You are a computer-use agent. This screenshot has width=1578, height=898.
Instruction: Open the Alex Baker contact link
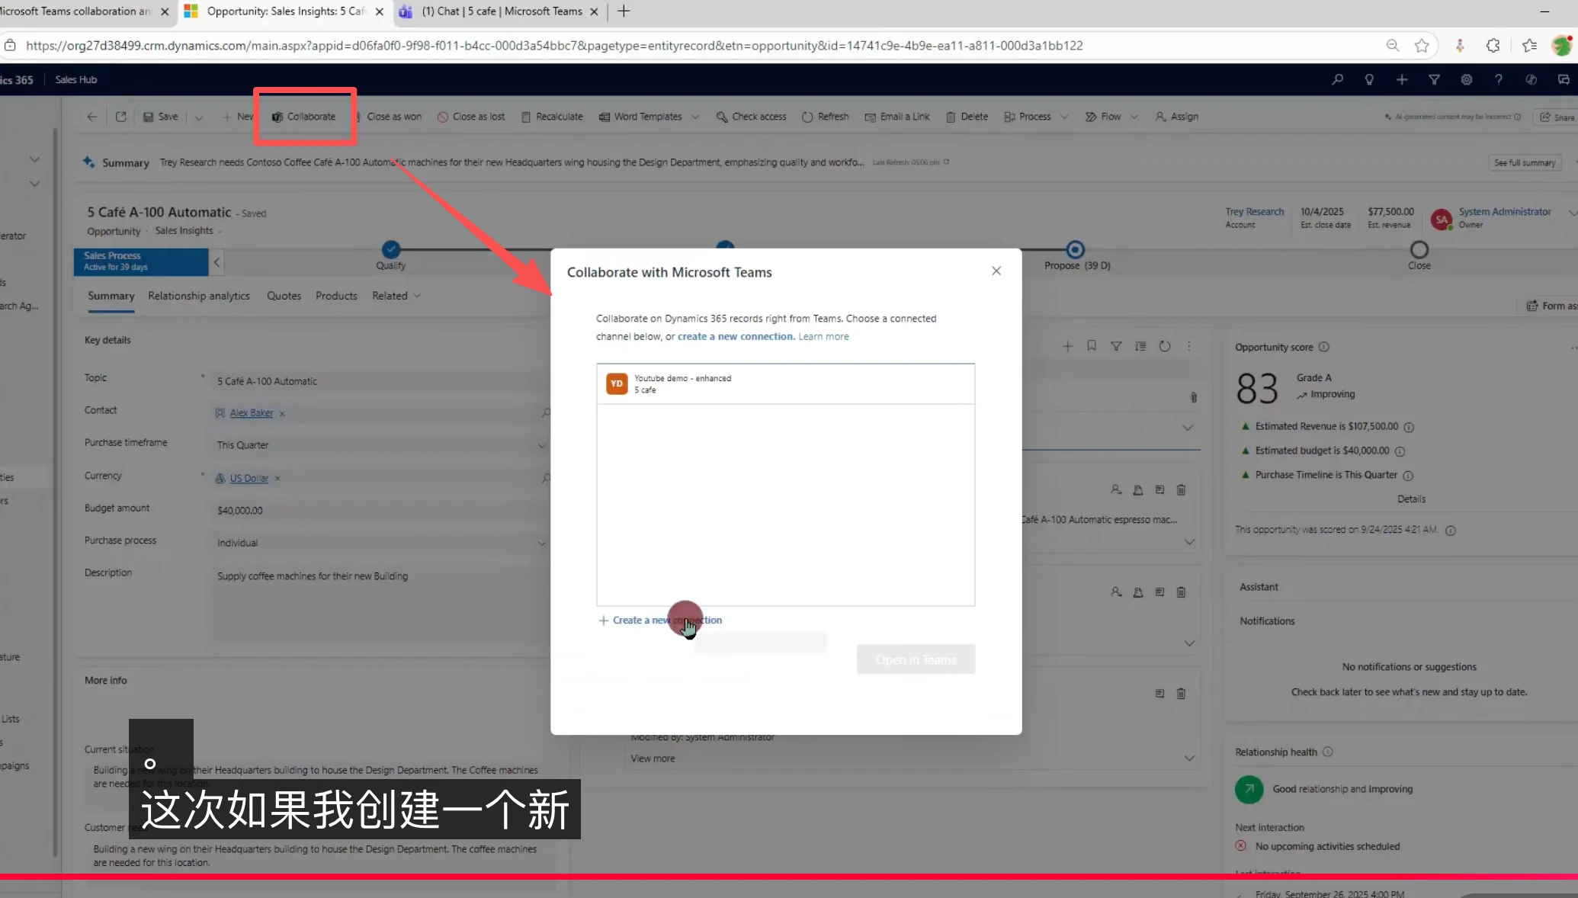point(252,413)
